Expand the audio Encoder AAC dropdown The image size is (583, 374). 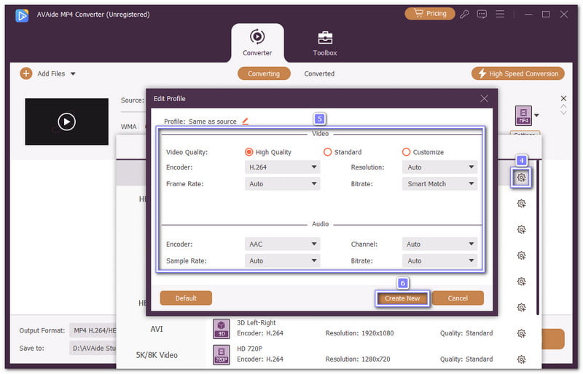[x=282, y=244]
